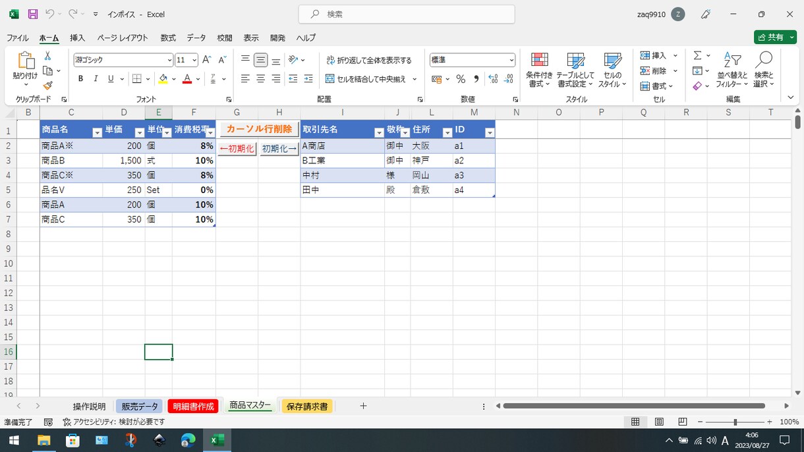Open the 取引先名 column filter dropdown
Screen dimensions: 804x452
point(379,132)
